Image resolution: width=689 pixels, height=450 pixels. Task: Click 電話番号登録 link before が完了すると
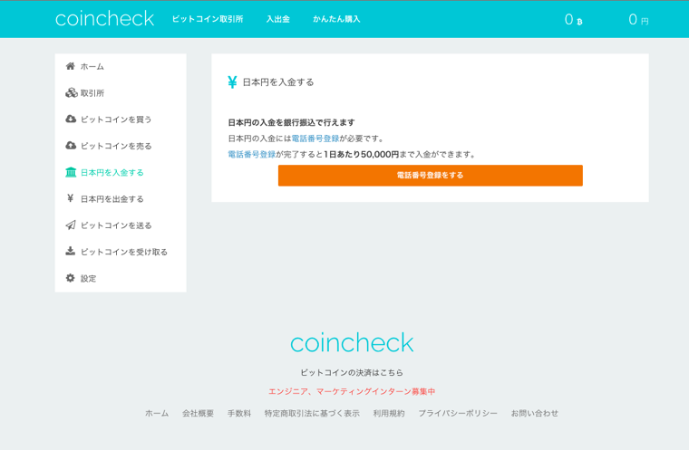252,155
